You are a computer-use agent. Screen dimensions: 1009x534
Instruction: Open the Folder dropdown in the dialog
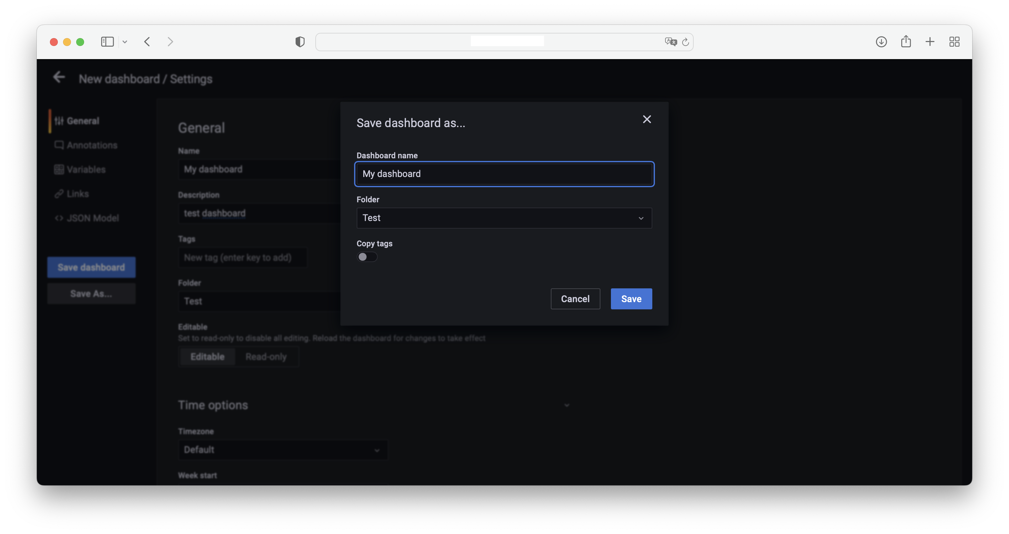[504, 218]
